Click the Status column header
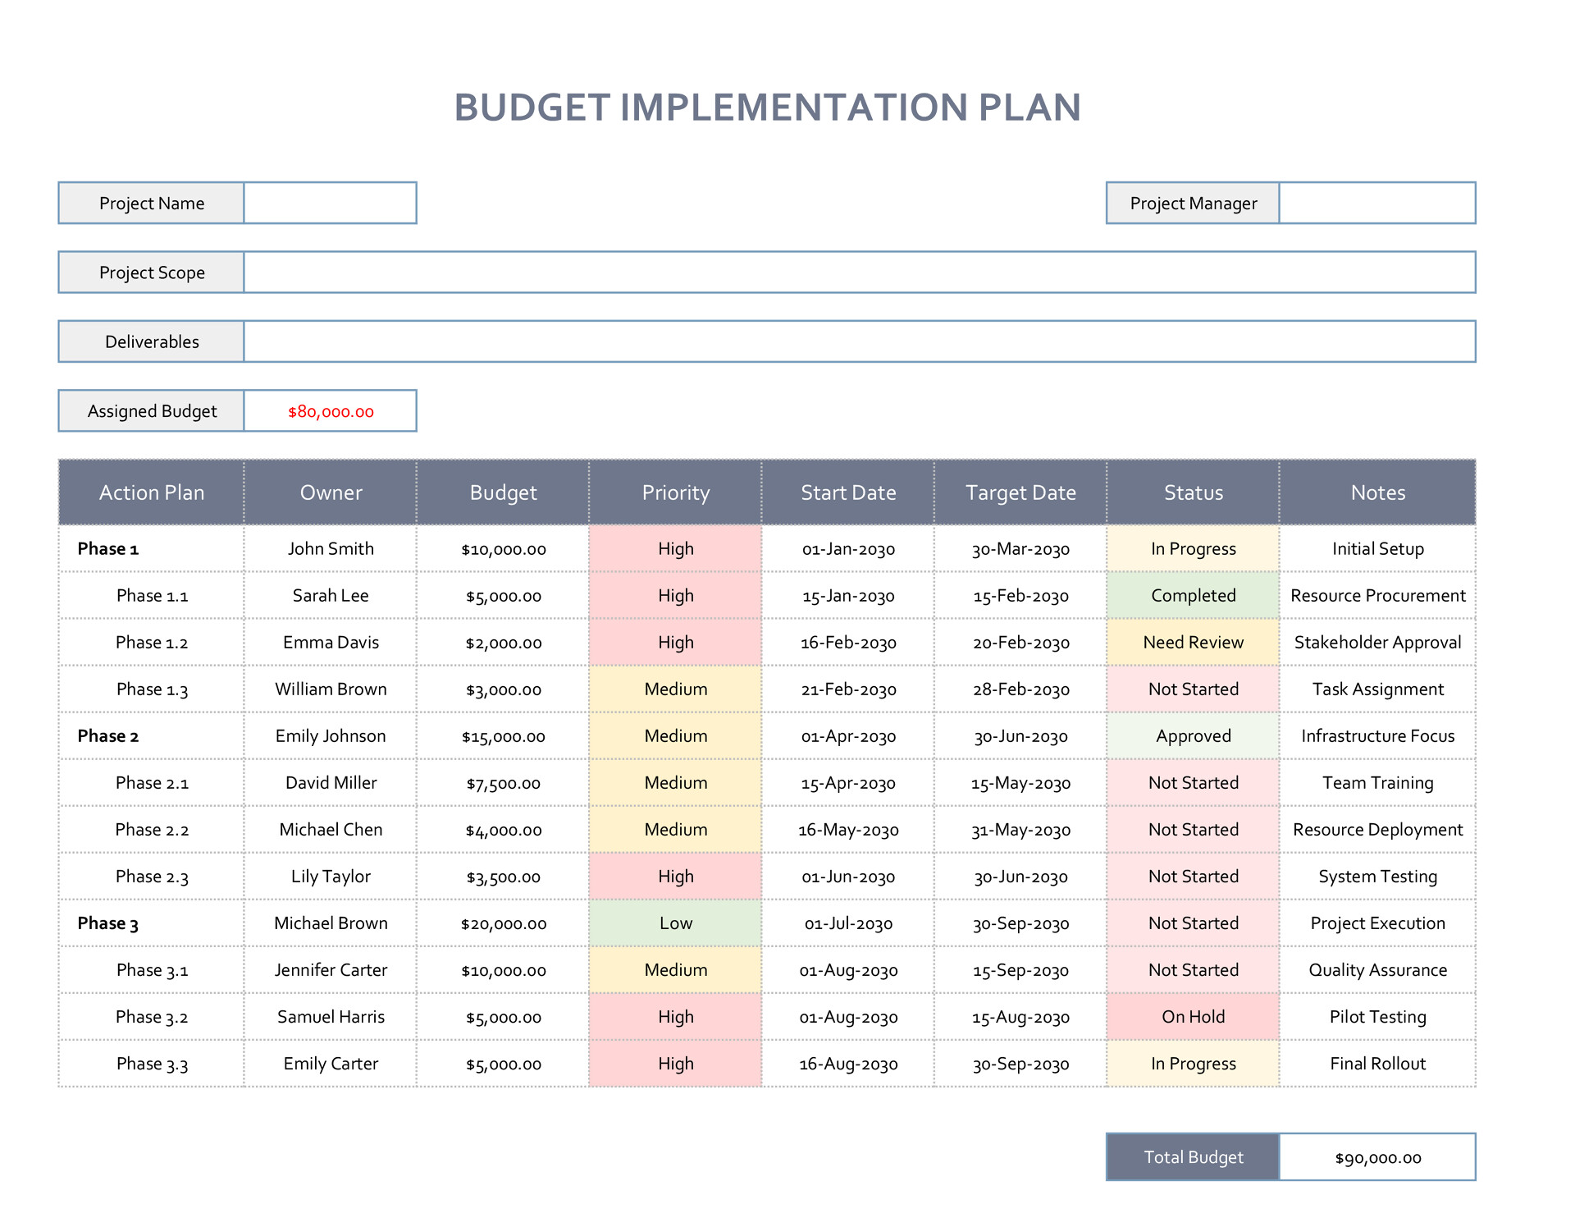This screenshot has height=1218, width=1575. 1193,492
